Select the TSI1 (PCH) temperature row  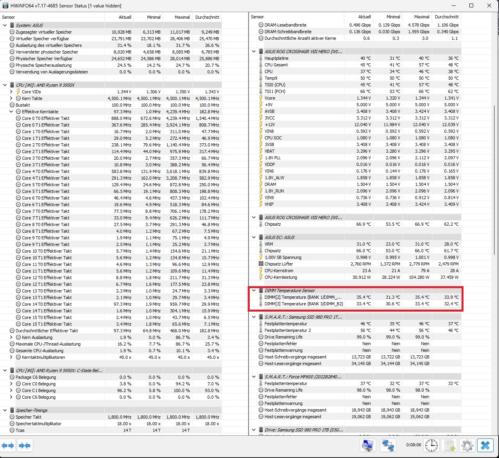355,91
